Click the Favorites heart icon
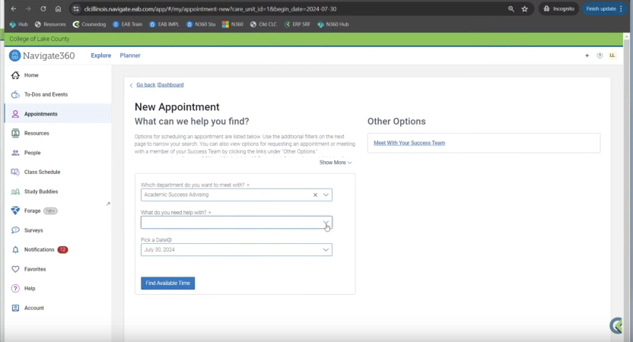 click(15, 269)
